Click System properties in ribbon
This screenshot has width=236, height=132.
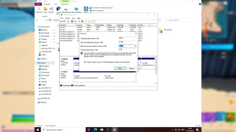pyautogui.click(x=97, y=11)
